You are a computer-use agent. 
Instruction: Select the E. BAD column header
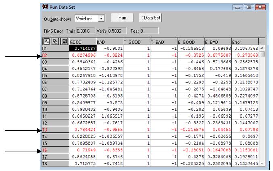click(218, 42)
